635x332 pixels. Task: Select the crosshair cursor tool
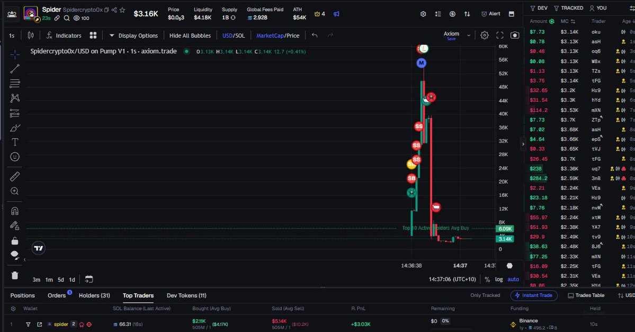coord(15,54)
